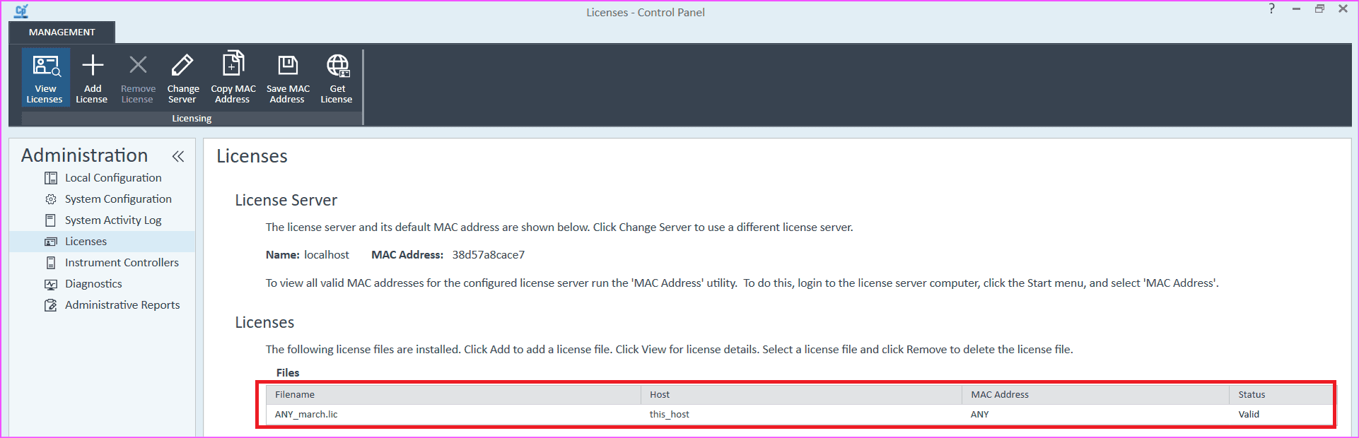The image size is (1359, 438).
Task: Open System Activity Log in sidebar
Action: (113, 220)
